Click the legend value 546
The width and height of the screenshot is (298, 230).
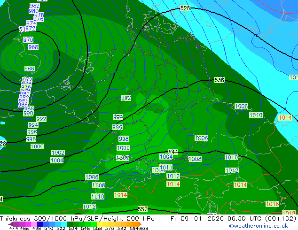tap(86, 228)
